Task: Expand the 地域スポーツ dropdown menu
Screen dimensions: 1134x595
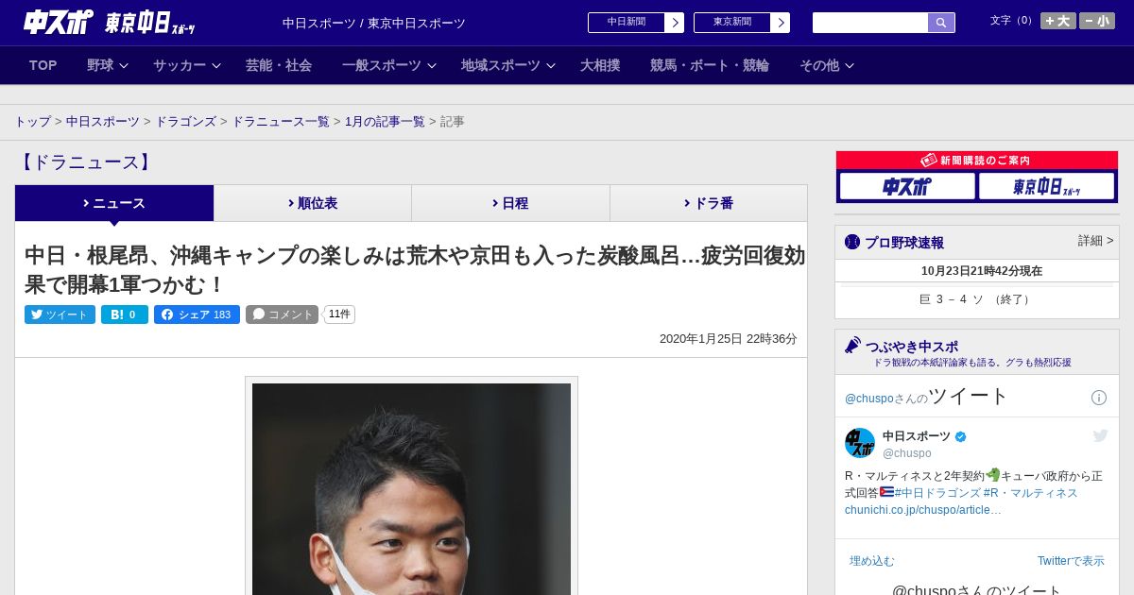Action: (x=508, y=65)
